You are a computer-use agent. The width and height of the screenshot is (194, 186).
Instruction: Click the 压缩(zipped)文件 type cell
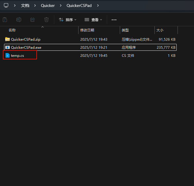point(137,39)
